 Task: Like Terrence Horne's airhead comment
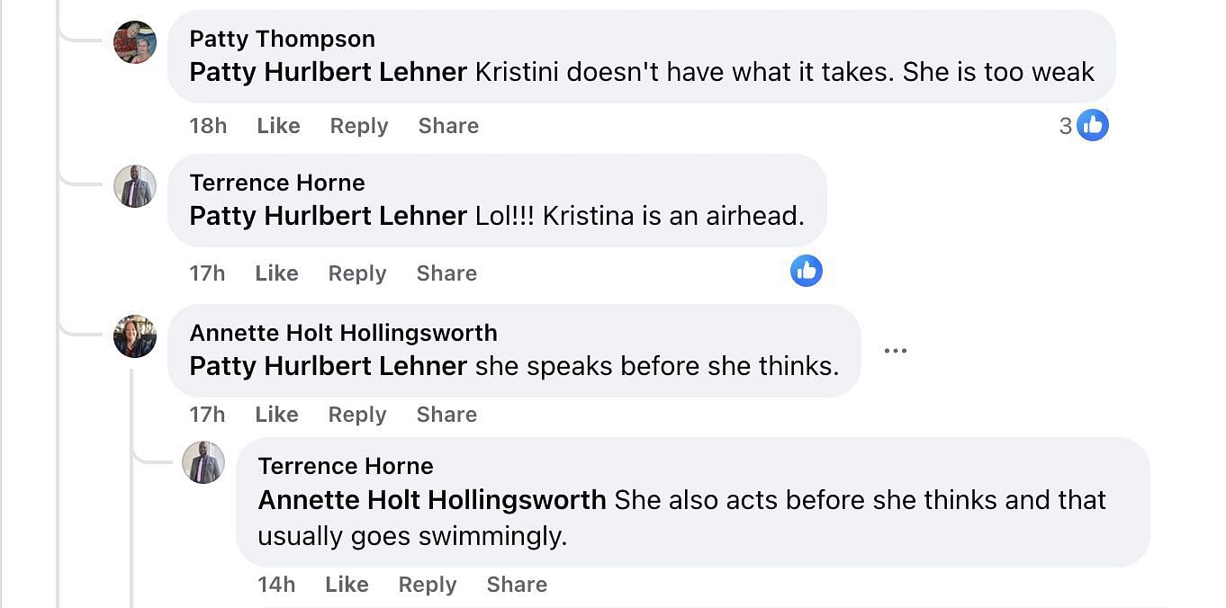click(x=276, y=273)
